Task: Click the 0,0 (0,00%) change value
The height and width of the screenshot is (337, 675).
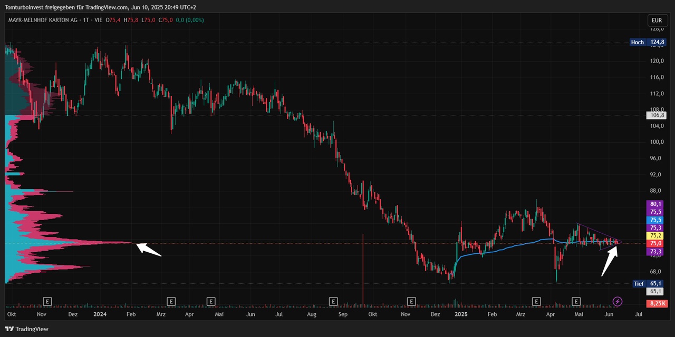Action: tap(189, 20)
